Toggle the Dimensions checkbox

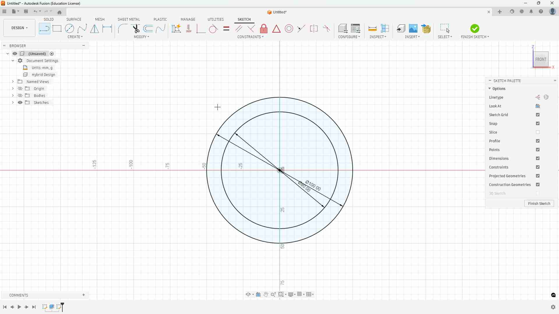click(x=538, y=159)
